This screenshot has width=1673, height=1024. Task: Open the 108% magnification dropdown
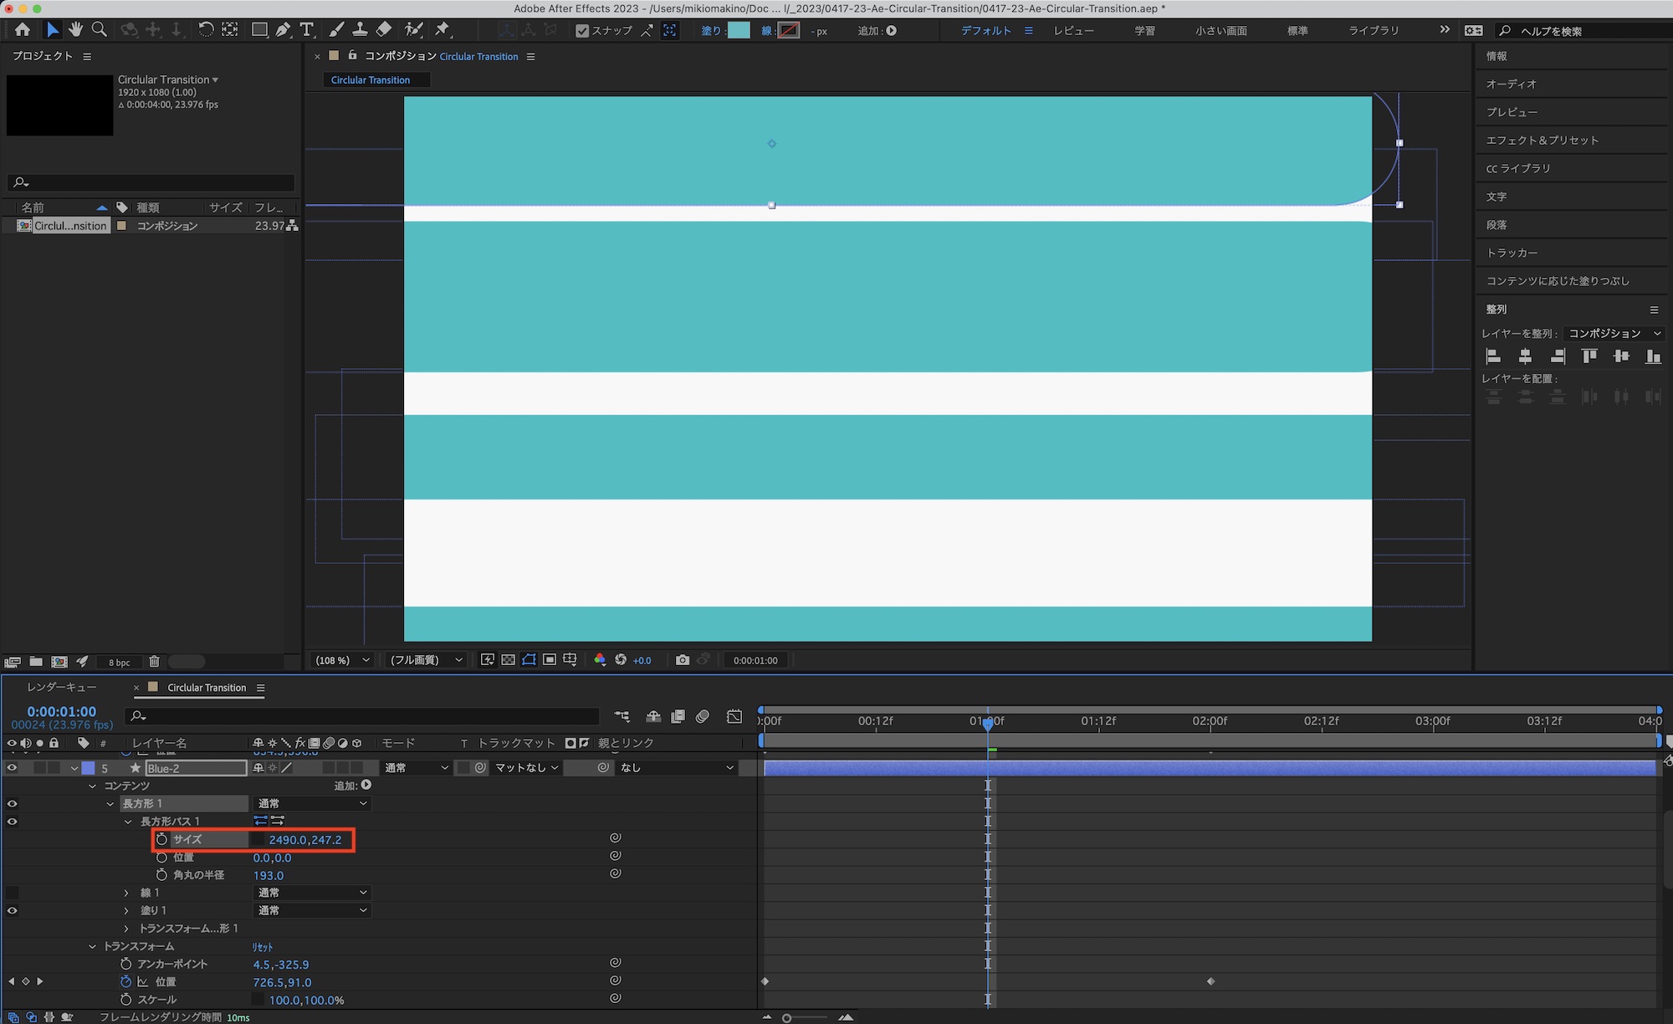coord(342,660)
